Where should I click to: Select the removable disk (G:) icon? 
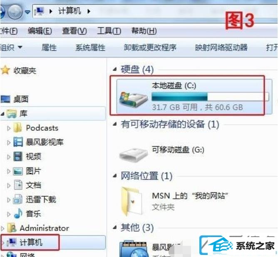[133, 154]
